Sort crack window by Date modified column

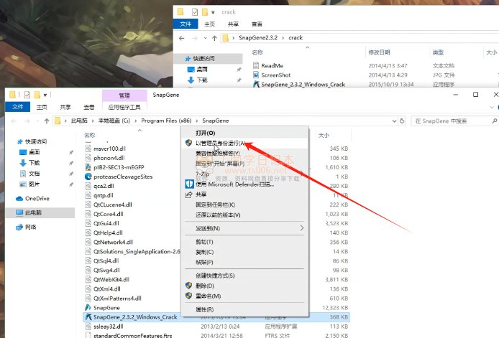tap(379, 52)
